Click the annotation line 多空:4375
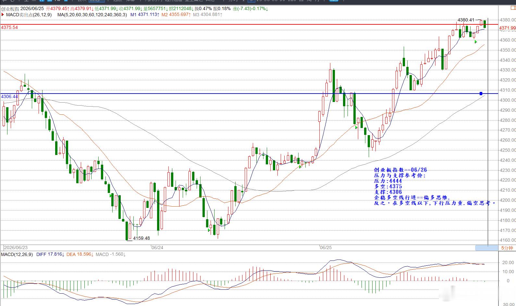The image size is (516, 306). coord(388,186)
